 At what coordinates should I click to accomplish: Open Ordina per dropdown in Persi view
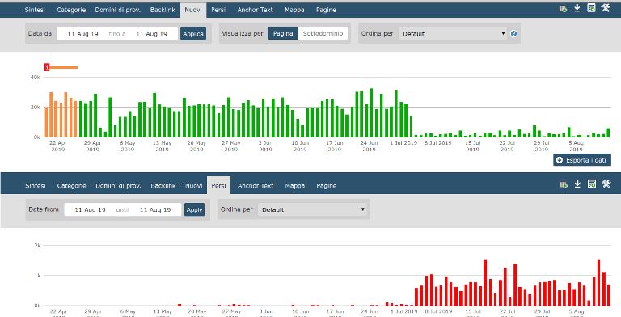click(312, 209)
